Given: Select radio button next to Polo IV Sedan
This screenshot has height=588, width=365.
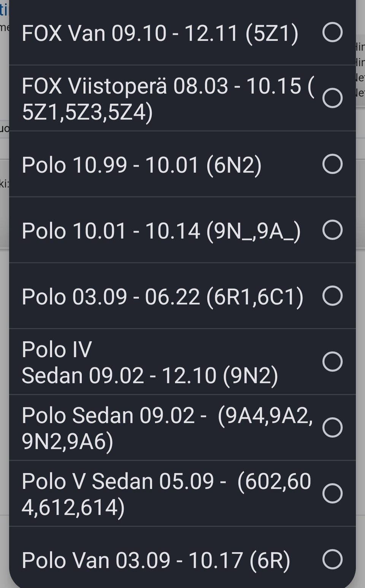Looking at the screenshot, I should pyautogui.click(x=332, y=361).
